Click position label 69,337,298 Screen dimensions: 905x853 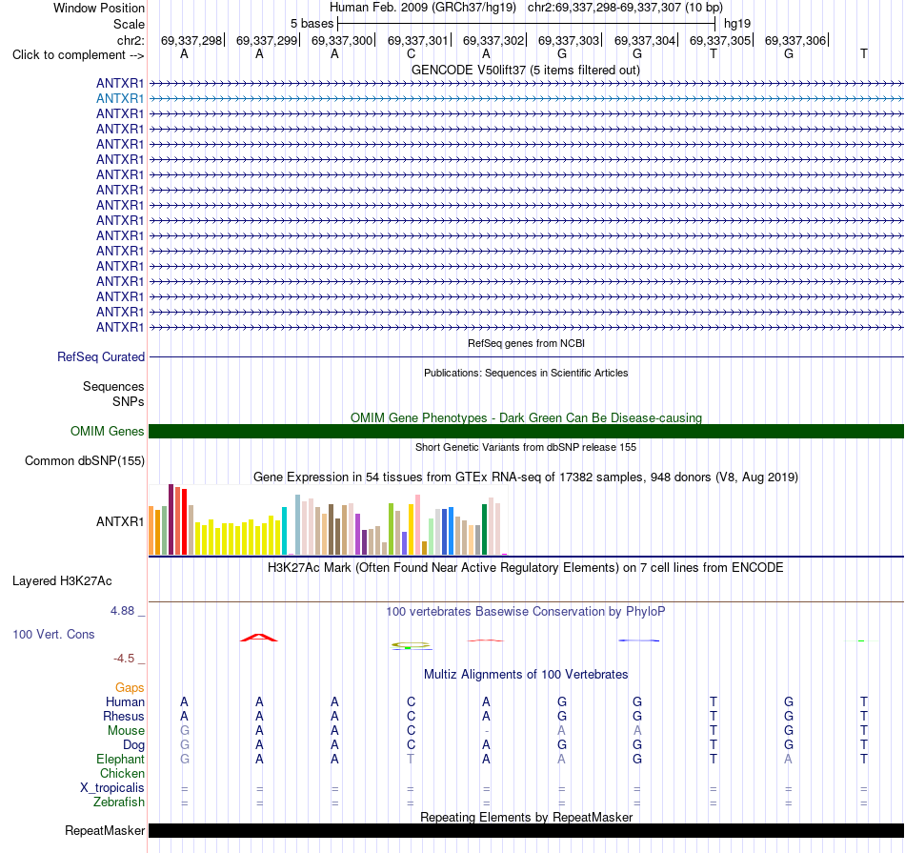pyautogui.click(x=191, y=40)
